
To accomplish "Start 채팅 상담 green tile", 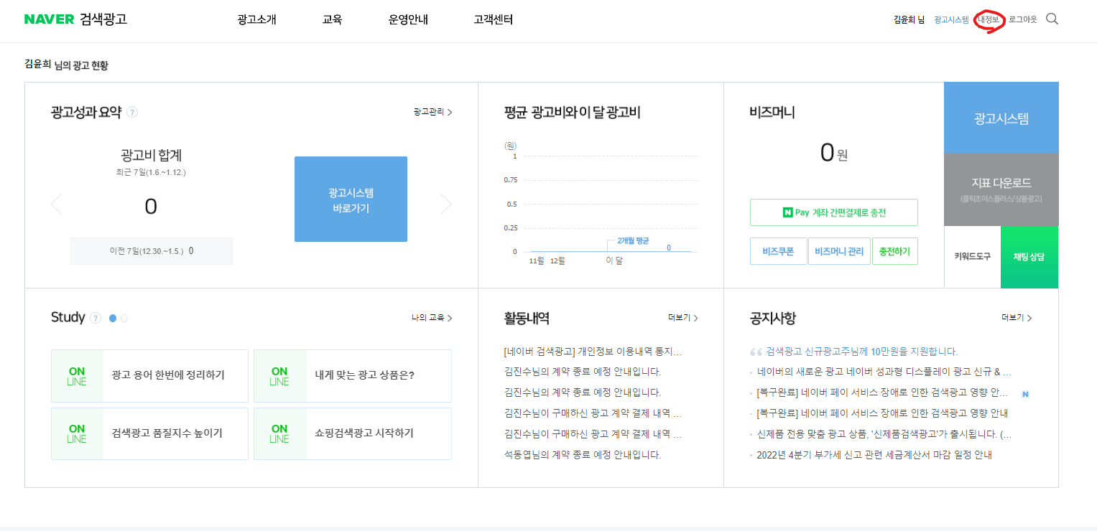I will pyautogui.click(x=1029, y=257).
